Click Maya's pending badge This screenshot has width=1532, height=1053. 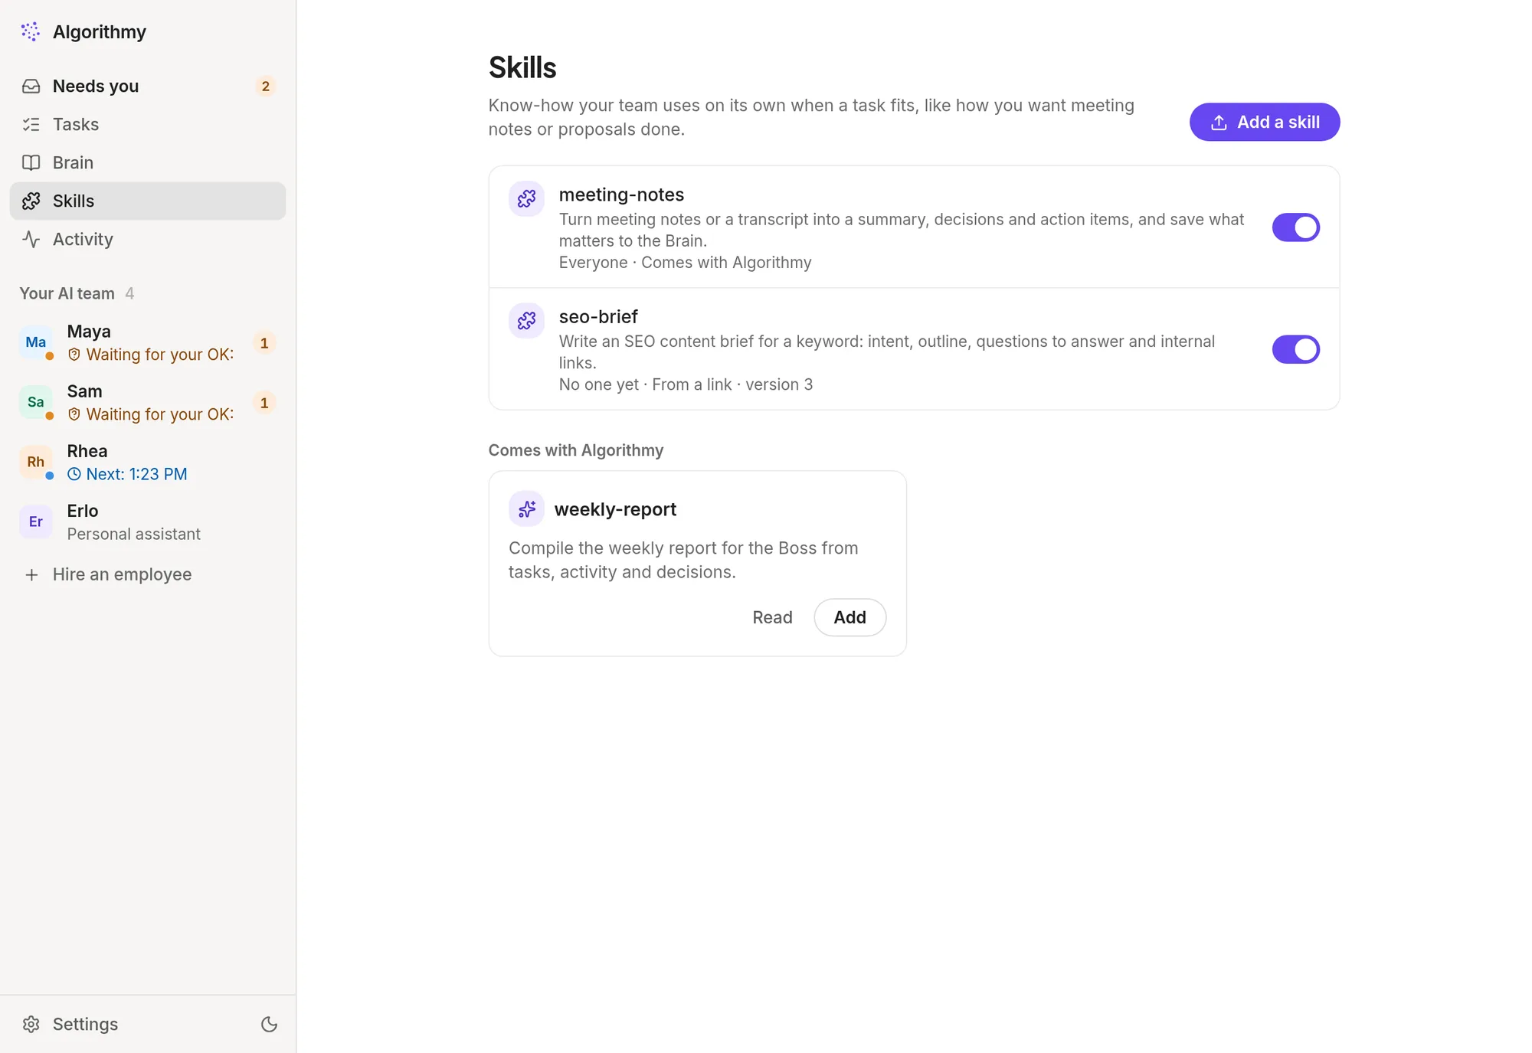point(264,342)
